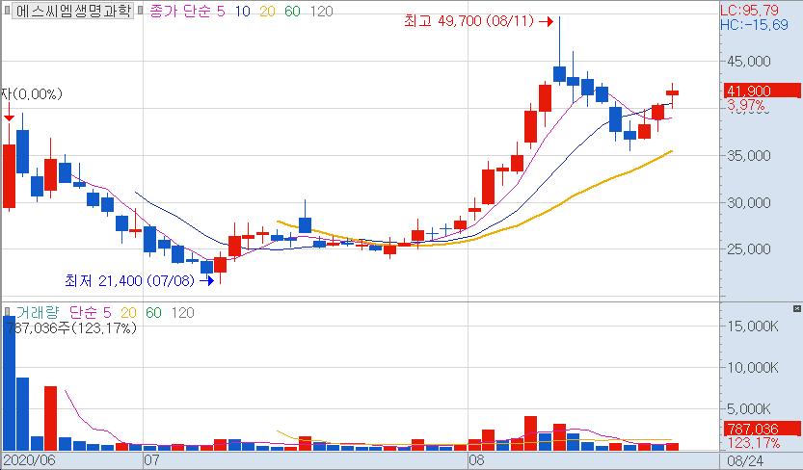803x470 pixels.
Task: Click the LC:95.79 value
Action: [x=749, y=10]
